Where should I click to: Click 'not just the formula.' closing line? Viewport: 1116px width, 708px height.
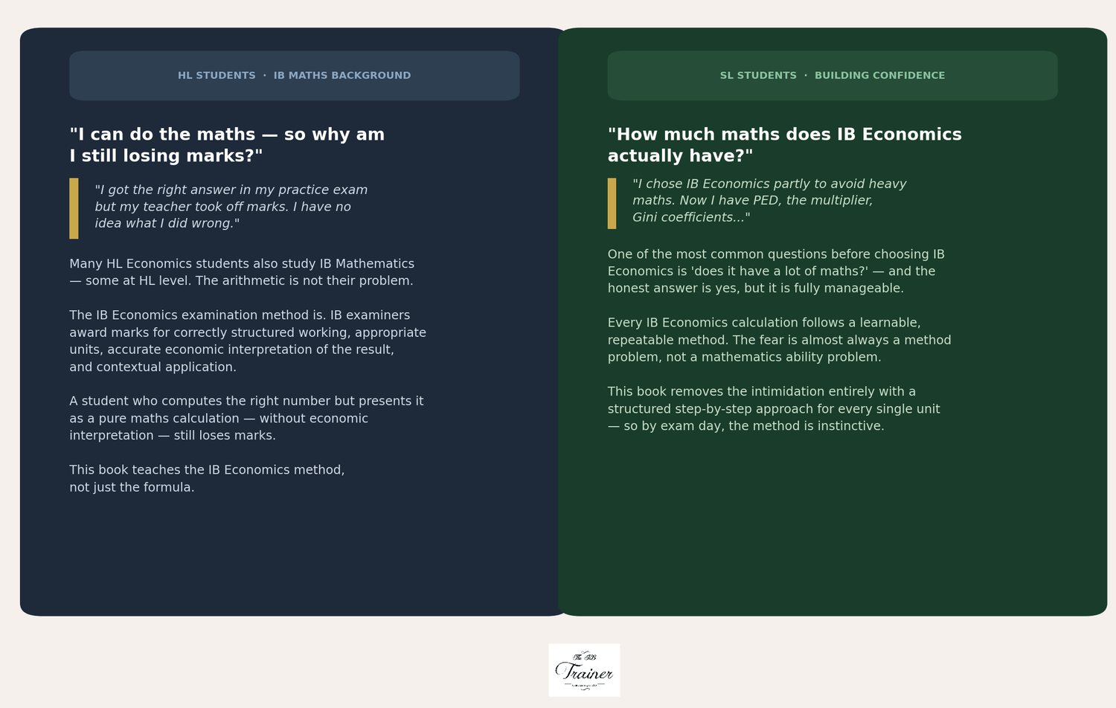click(x=132, y=488)
